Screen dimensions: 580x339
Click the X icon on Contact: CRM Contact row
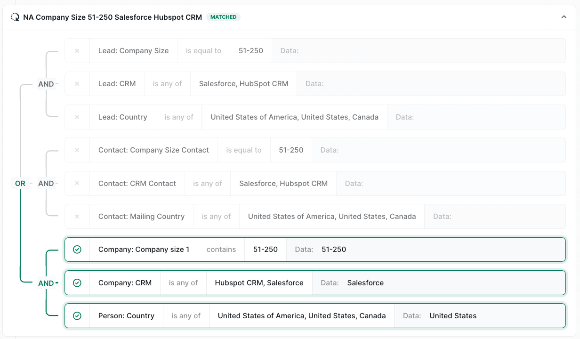[x=77, y=183]
